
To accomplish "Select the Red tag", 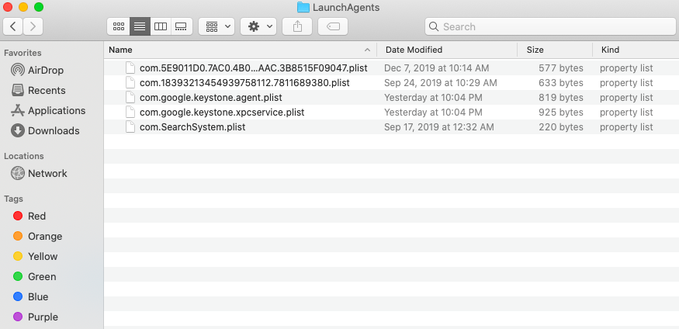I will (x=36, y=216).
